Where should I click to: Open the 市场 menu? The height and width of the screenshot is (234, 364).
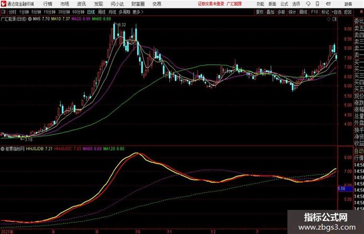pos(65,4)
